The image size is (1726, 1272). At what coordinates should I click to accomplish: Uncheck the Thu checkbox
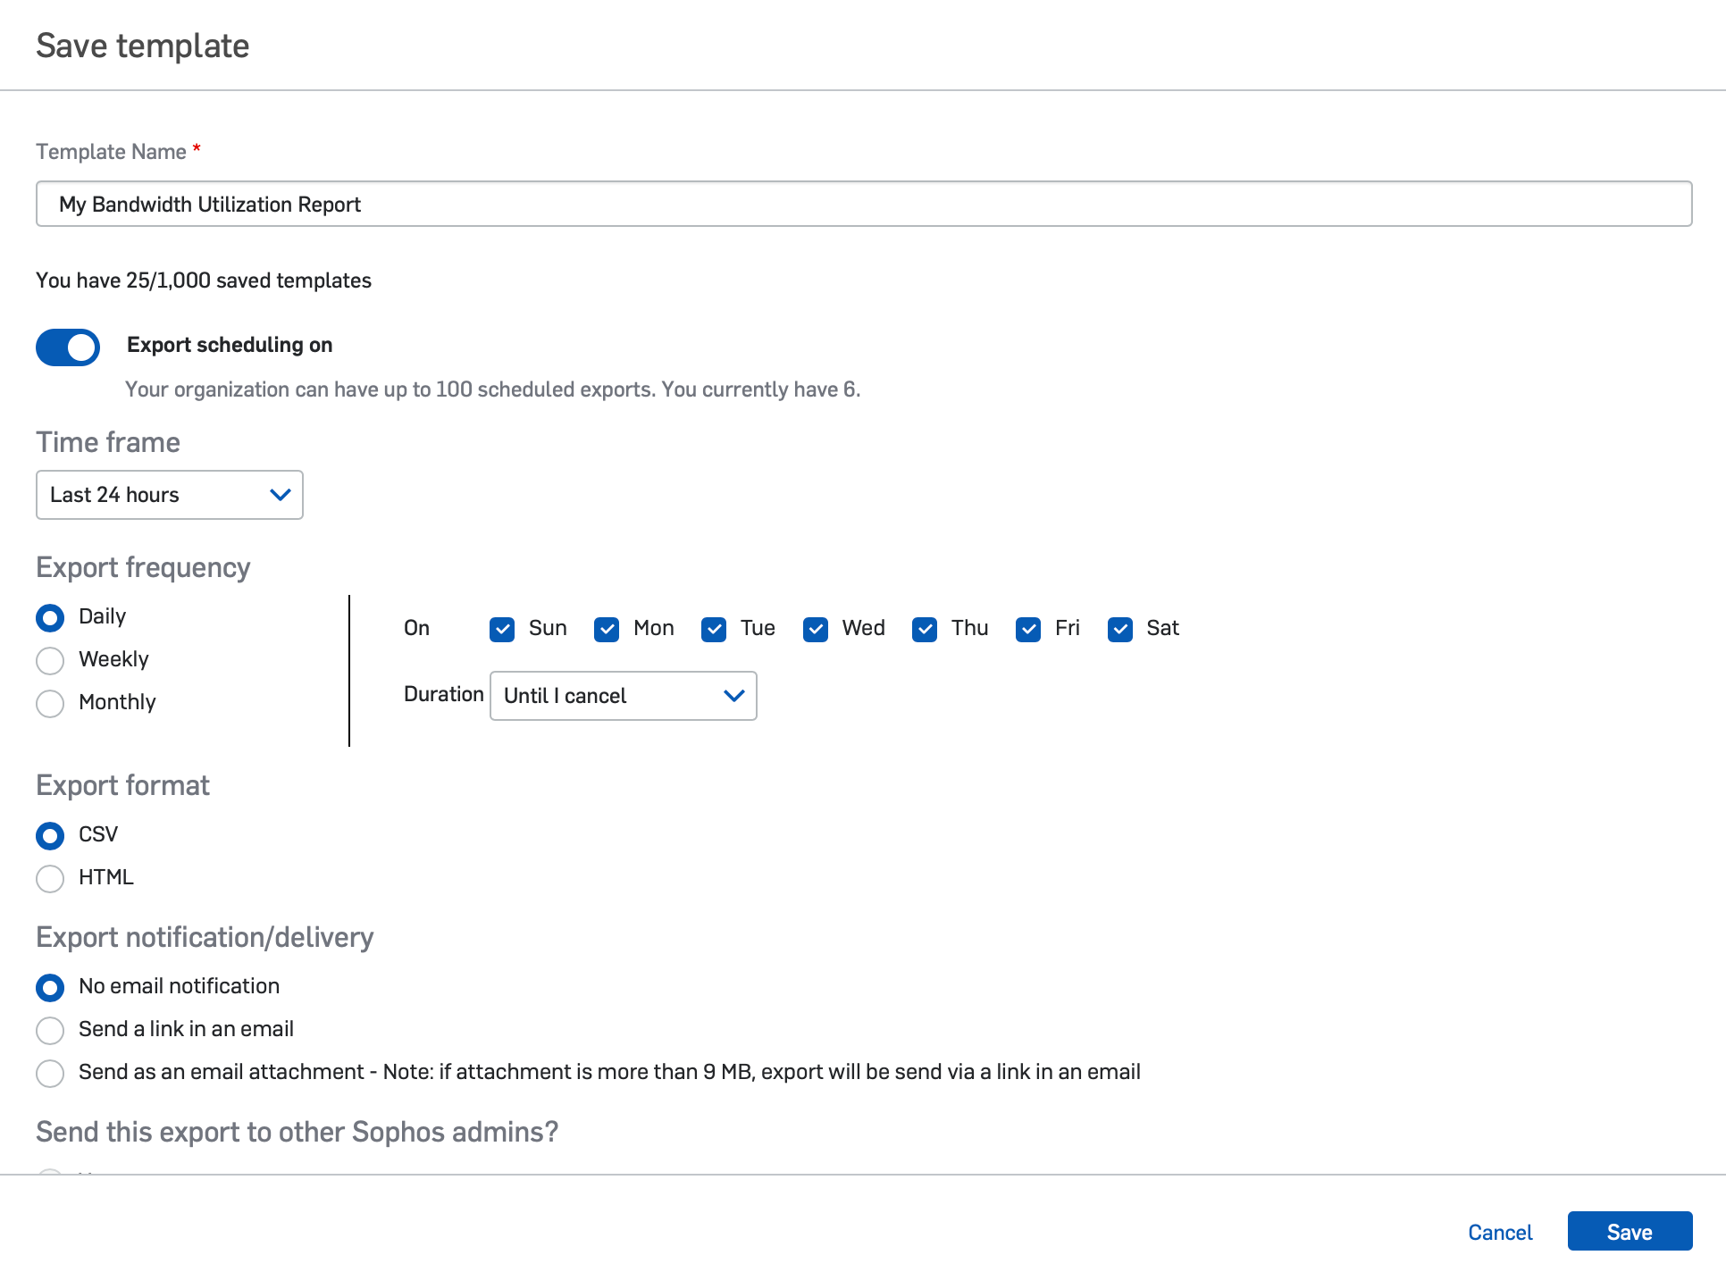[925, 630]
